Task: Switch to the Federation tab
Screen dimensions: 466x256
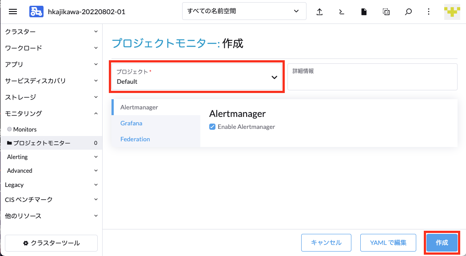Action: click(135, 139)
